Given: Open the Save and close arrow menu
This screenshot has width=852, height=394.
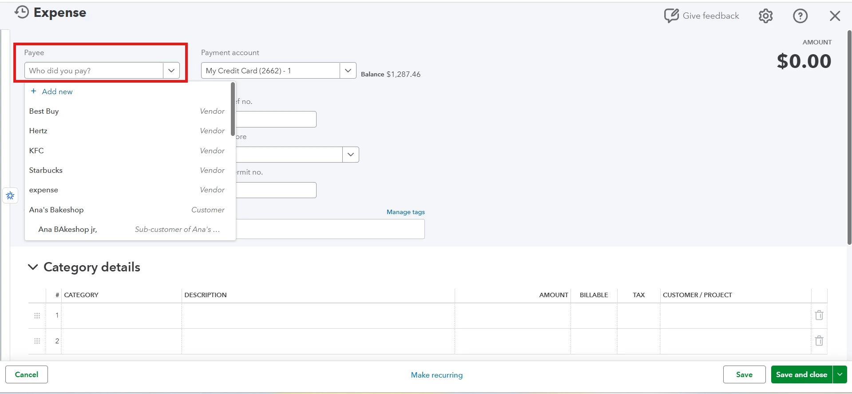Looking at the screenshot, I should [x=840, y=374].
